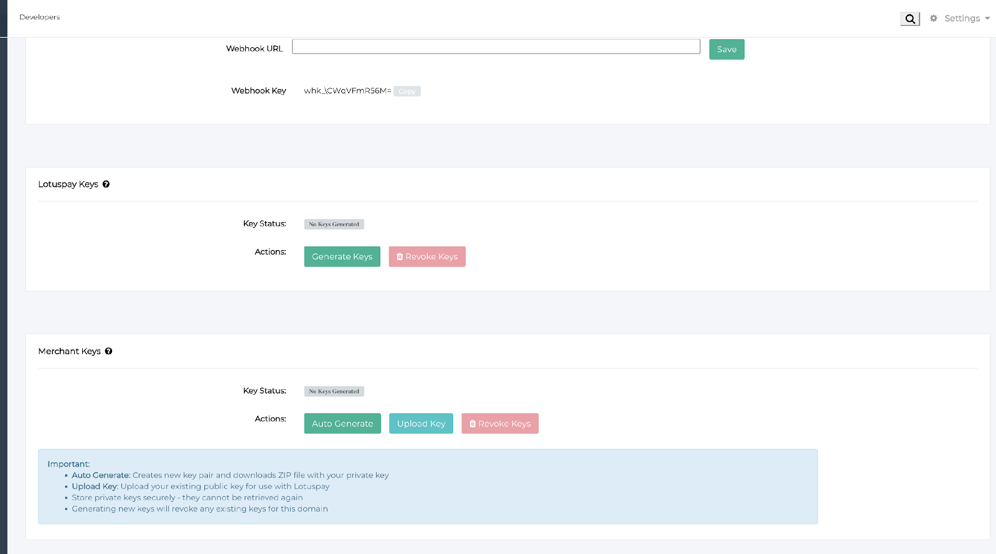
Task: Focus the Webhook URL input field
Action: click(x=496, y=47)
